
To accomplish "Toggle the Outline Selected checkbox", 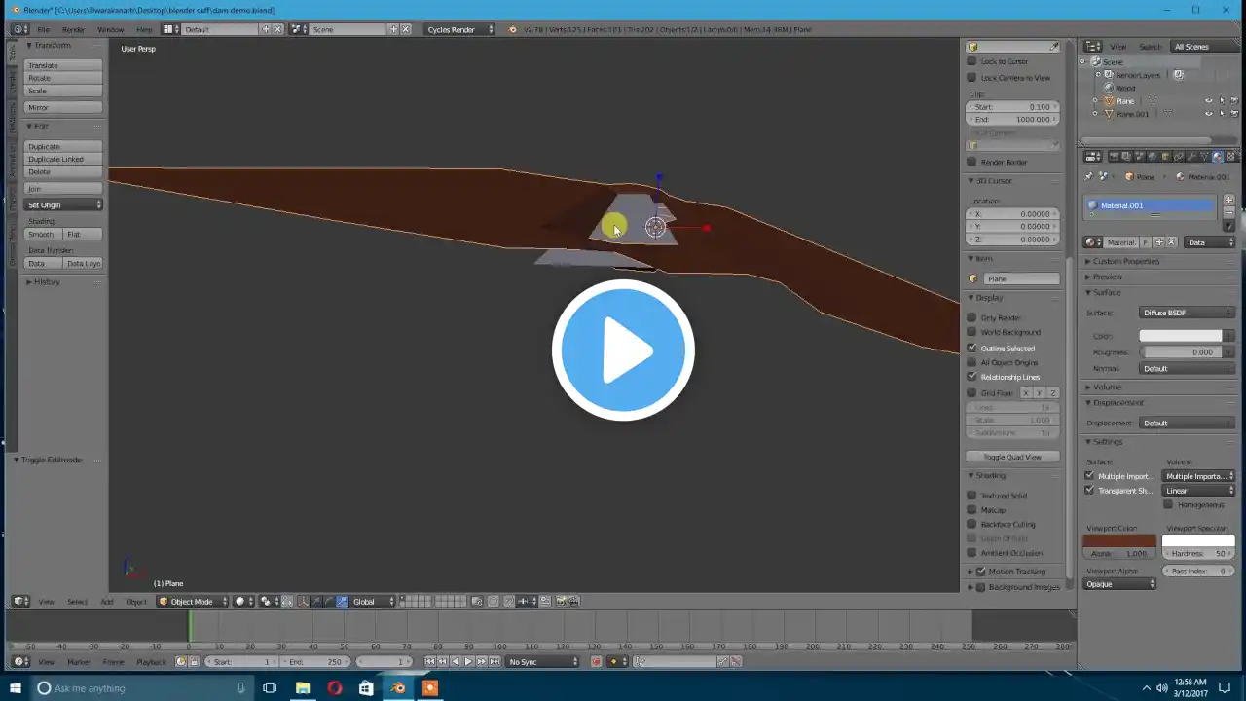I will pyautogui.click(x=971, y=348).
